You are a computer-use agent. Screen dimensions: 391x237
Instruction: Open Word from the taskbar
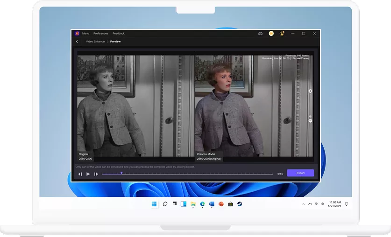[212, 204]
